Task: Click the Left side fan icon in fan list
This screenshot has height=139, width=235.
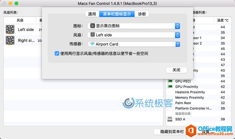Action: 10,30
